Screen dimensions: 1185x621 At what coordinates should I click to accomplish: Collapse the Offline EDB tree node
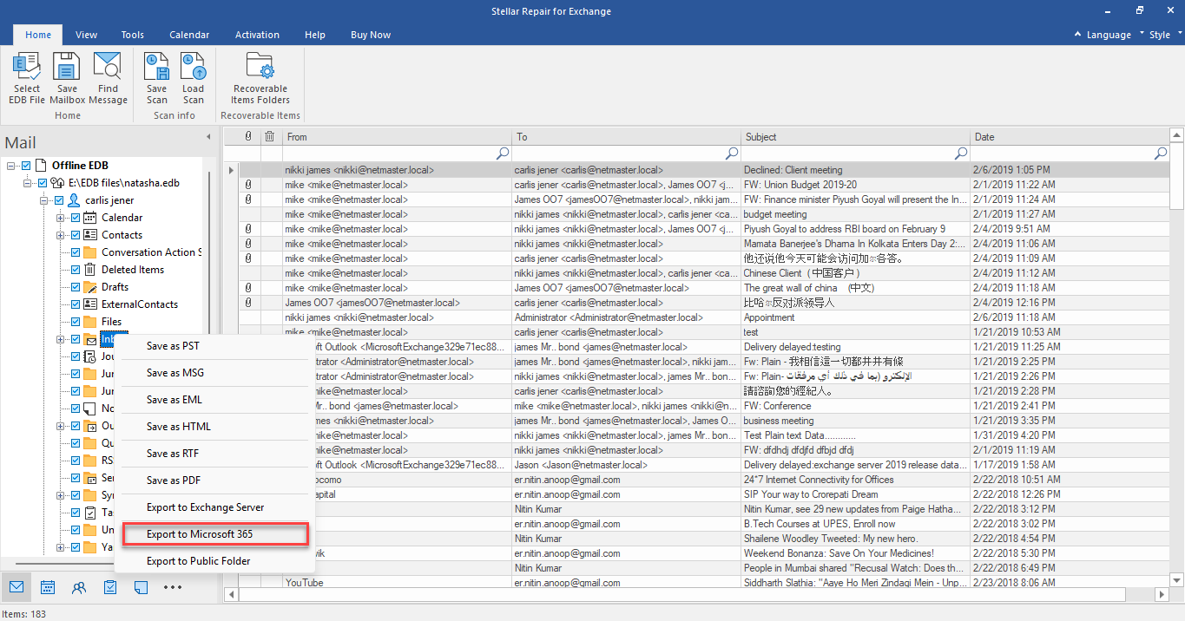12,166
